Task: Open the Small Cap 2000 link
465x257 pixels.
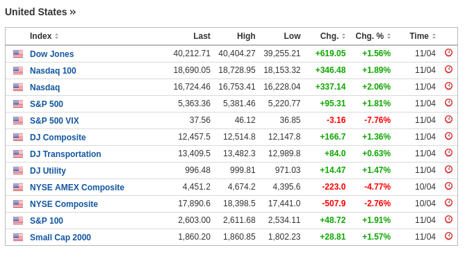Action: [60, 237]
